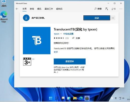Click the 此产品已安装 status text
Viewport: 130px width, 102px height.
coord(38,18)
